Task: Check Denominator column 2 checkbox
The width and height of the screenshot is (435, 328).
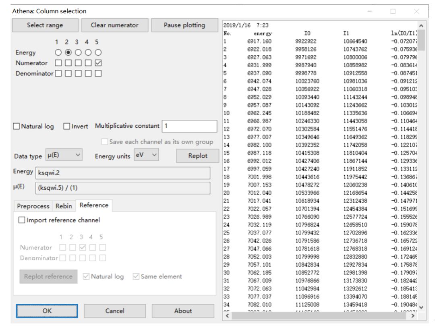Action: [x=69, y=73]
